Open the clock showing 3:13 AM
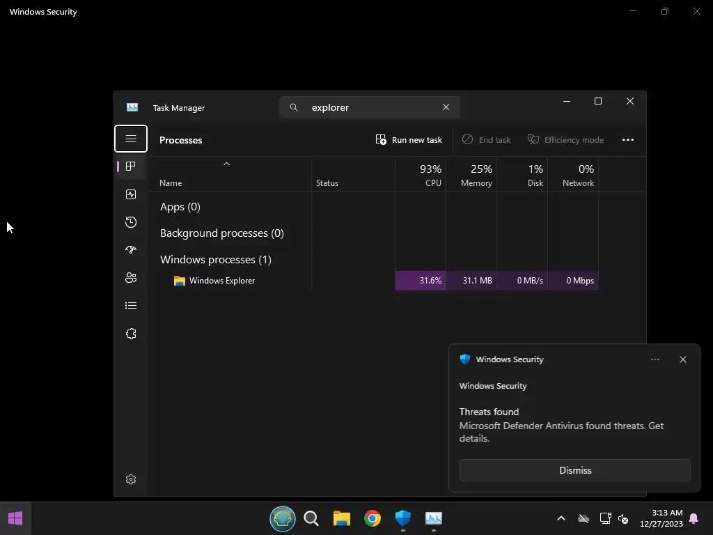 coord(661,518)
